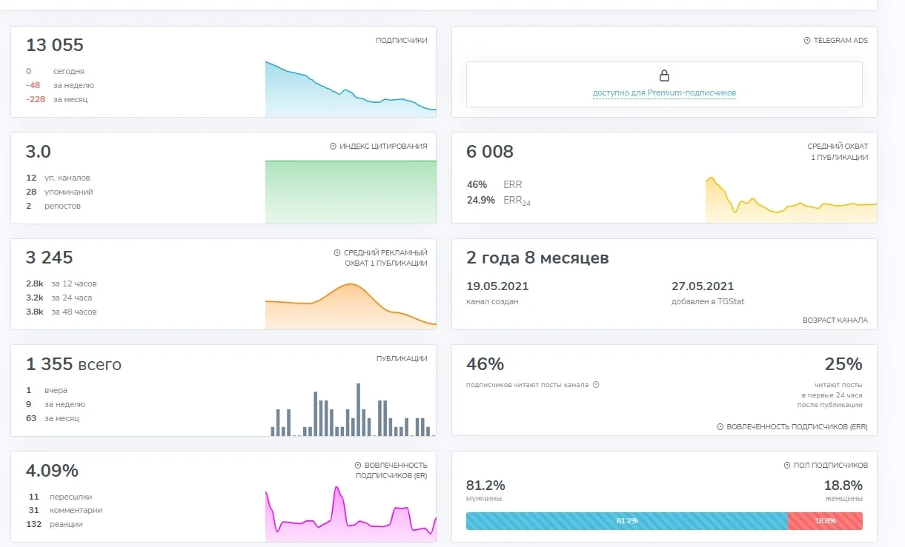Click '12 уп. каналов' row
905x547 pixels.
coord(58,178)
